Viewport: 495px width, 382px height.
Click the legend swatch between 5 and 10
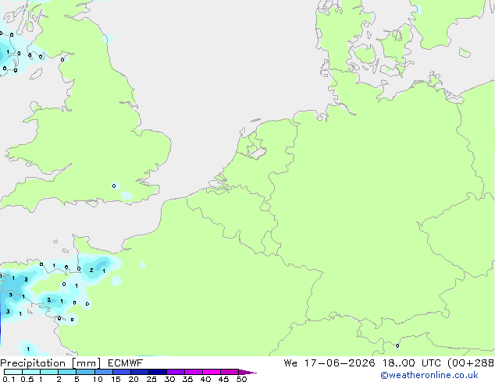pyautogui.click(x=85, y=372)
